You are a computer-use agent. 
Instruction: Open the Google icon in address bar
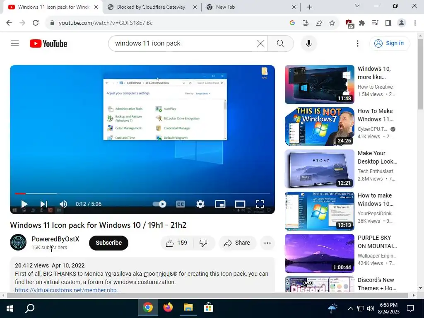tap(292, 23)
